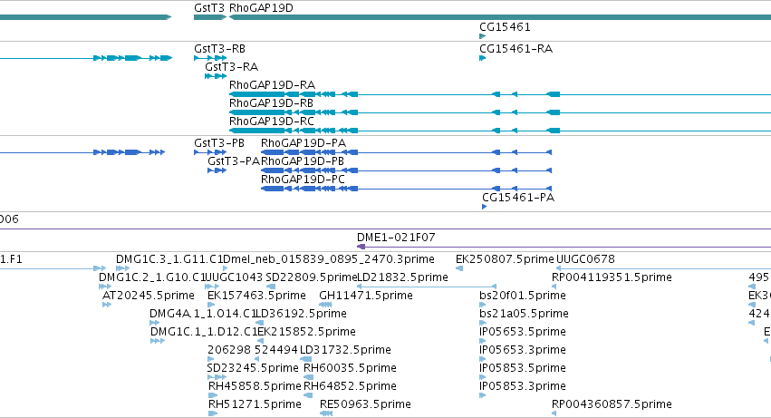
Task: Click the GstT3-RA transcript label
Action: [x=231, y=67]
